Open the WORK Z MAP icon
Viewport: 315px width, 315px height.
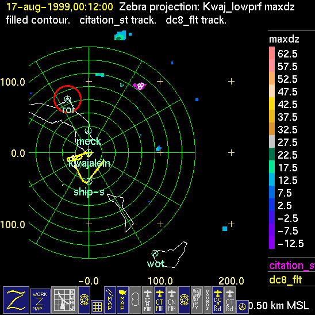[x=40, y=301]
